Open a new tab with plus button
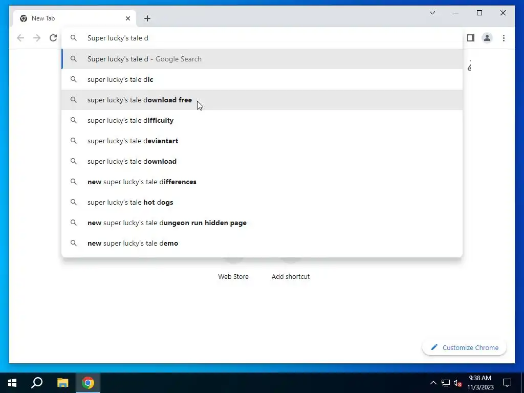 [x=147, y=18]
